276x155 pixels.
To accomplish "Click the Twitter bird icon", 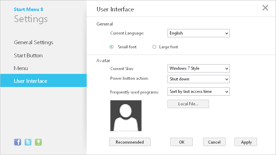I will (x=28, y=142).
